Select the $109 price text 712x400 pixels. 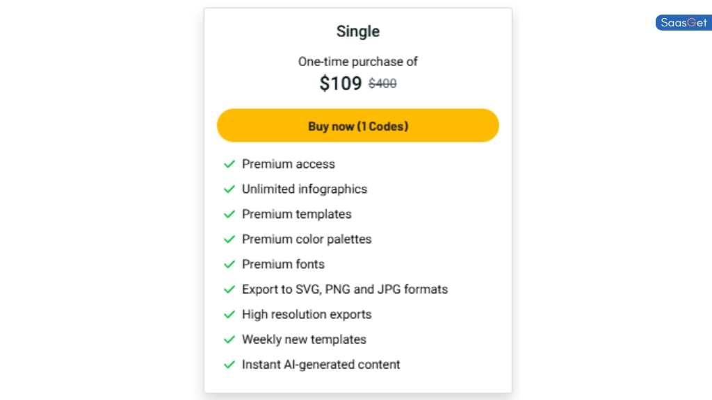340,83
